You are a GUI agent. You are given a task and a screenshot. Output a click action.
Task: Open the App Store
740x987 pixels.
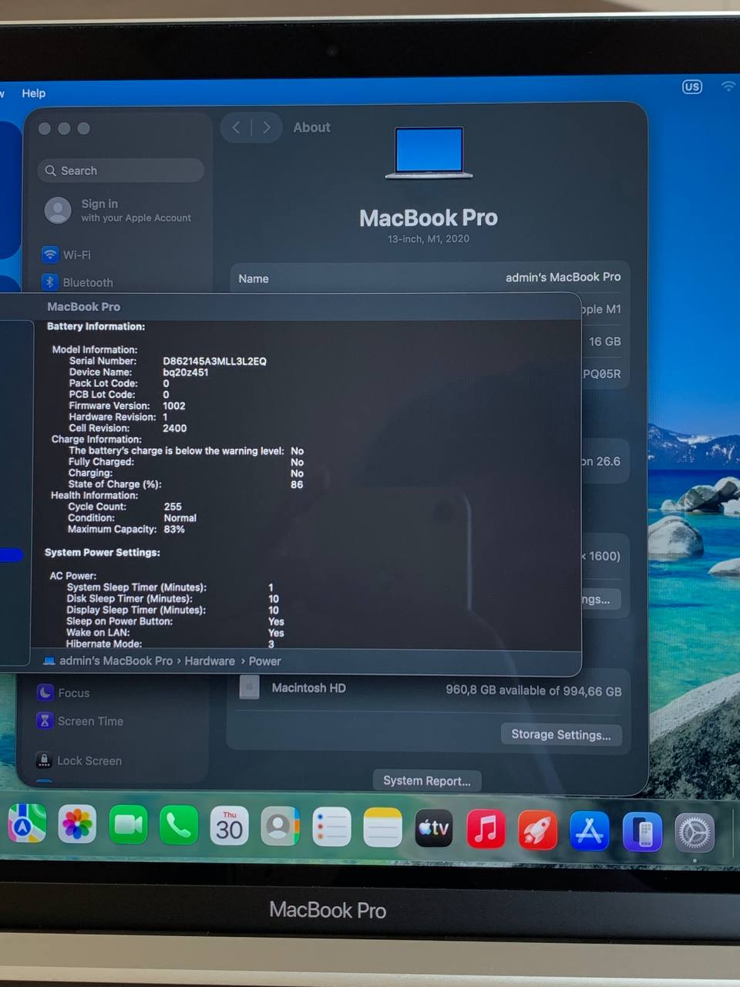tap(590, 830)
